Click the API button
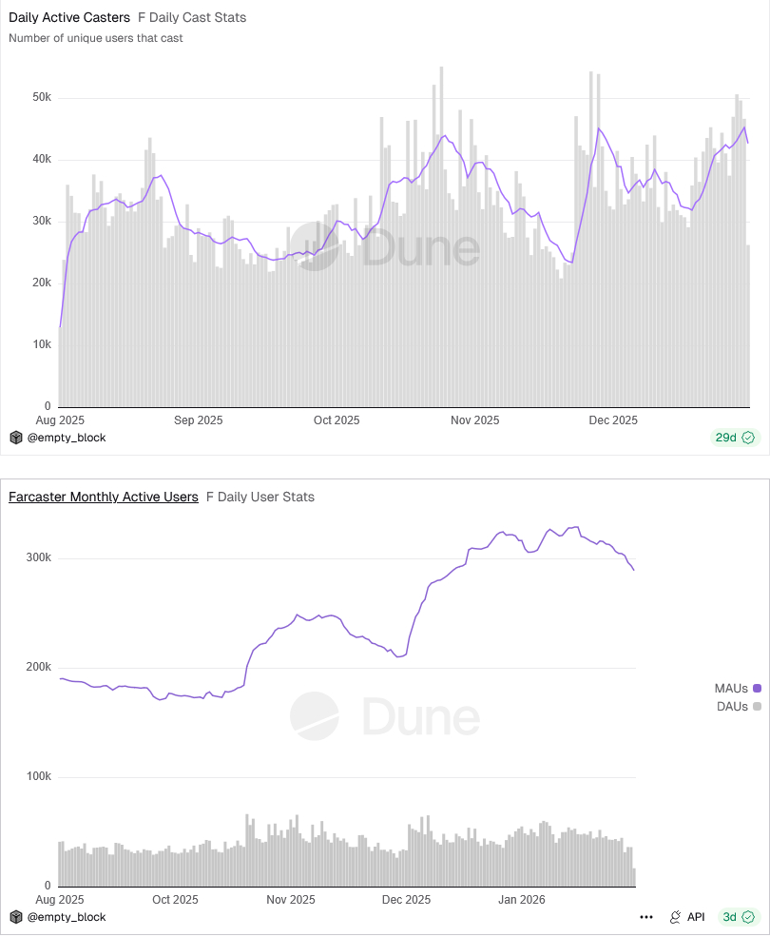The width and height of the screenshot is (770, 937). [687, 917]
